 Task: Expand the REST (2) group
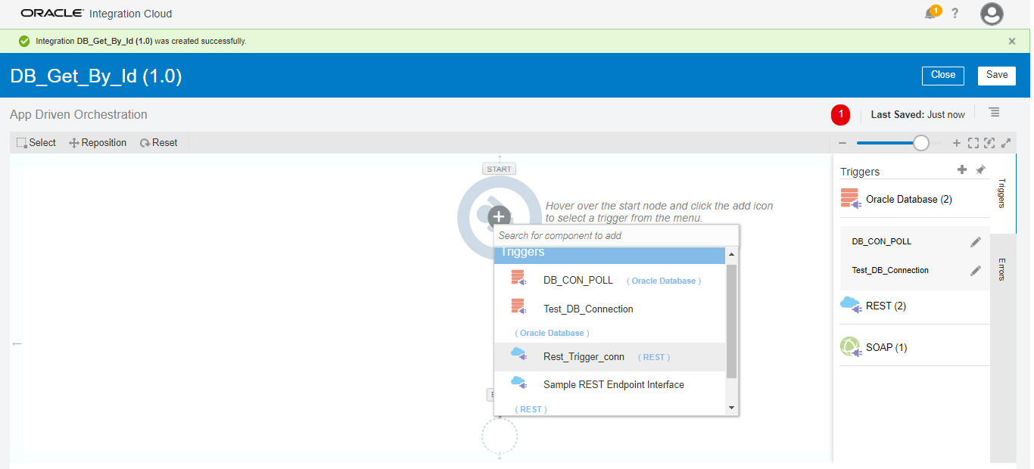click(914, 306)
